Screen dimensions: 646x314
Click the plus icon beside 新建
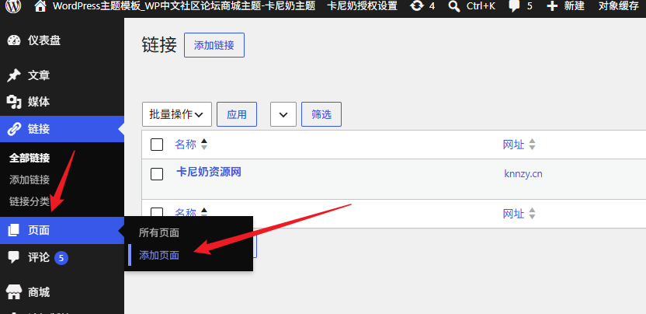[x=552, y=5]
